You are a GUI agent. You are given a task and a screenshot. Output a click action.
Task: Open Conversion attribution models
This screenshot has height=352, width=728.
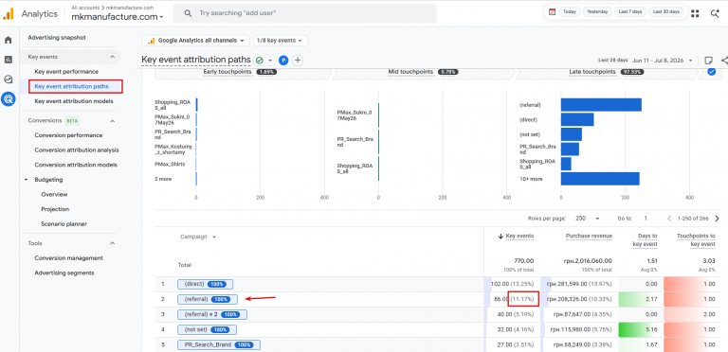pyautogui.click(x=76, y=165)
